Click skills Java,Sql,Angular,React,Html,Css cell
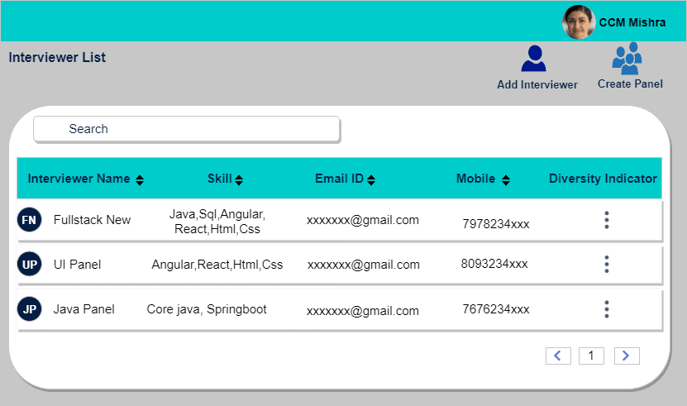687x406 pixels. pyautogui.click(x=217, y=222)
